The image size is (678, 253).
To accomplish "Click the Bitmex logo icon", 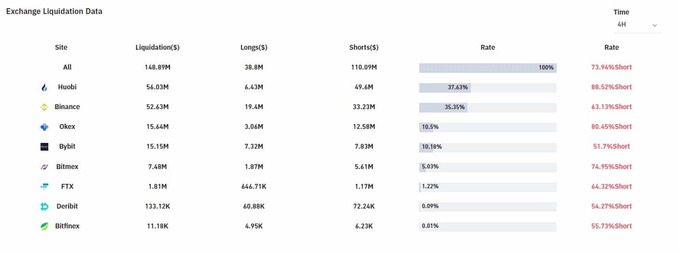I will coord(44,167).
